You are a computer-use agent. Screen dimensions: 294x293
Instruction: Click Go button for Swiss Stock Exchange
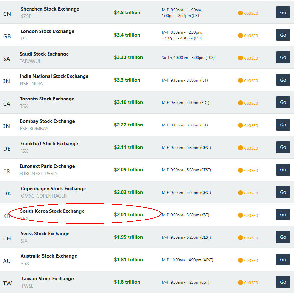(x=283, y=237)
